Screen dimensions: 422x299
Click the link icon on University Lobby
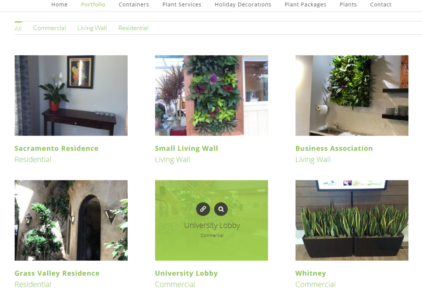[x=203, y=209]
